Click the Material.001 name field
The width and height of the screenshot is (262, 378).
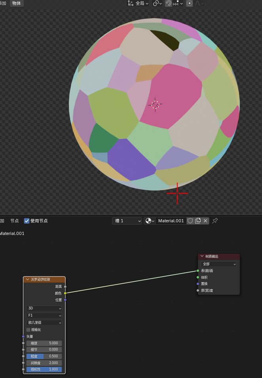click(171, 221)
